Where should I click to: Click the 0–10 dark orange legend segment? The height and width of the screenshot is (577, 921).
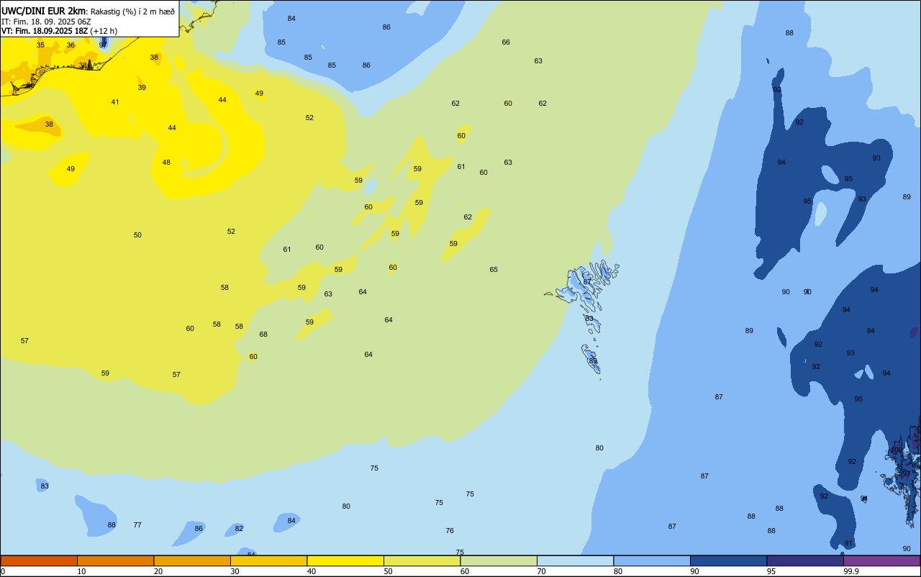tap(39, 560)
